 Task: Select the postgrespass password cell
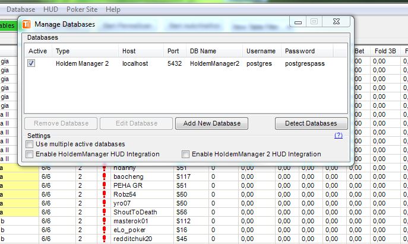[x=305, y=63]
